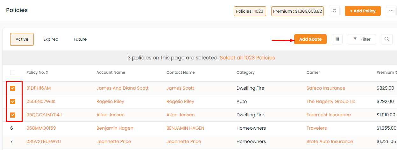The height and width of the screenshot is (150, 397).
Task: Click the funnel Filter button
Action: pos(362,39)
